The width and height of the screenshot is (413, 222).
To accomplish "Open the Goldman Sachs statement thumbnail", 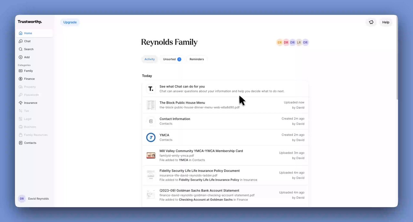I will [151, 195].
